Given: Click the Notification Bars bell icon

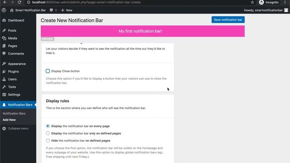Looking at the screenshot, I should pos(4,105).
